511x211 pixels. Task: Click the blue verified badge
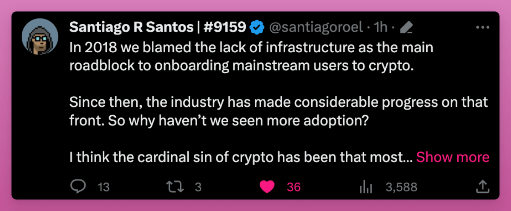(256, 27)
